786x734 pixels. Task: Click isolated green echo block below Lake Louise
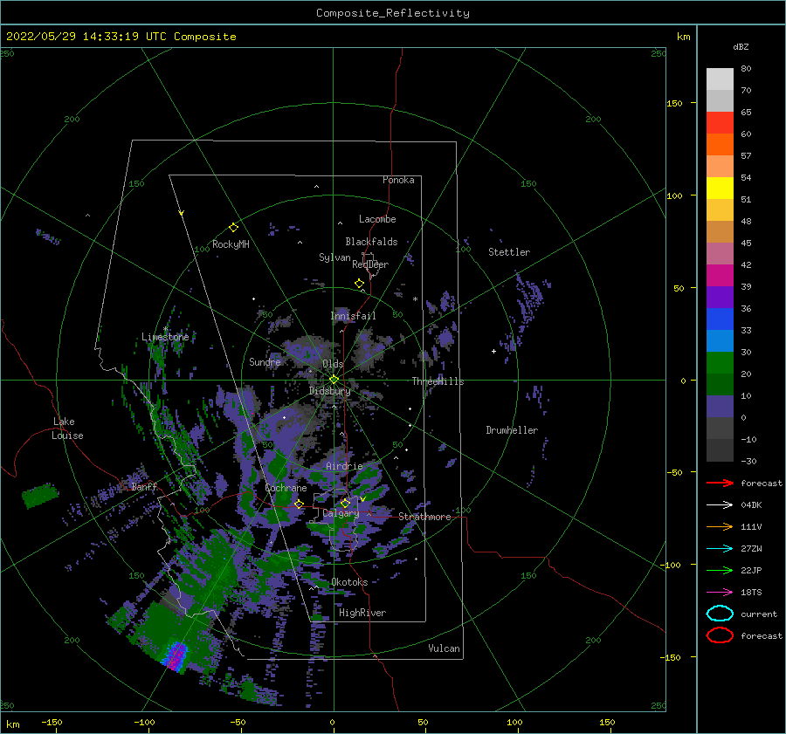tap(39, 496)
